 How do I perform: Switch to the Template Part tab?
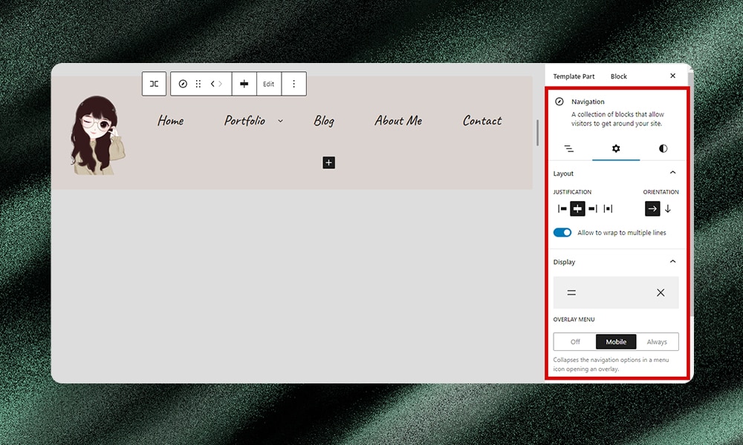pyautogui.click(x=574, y=76)
